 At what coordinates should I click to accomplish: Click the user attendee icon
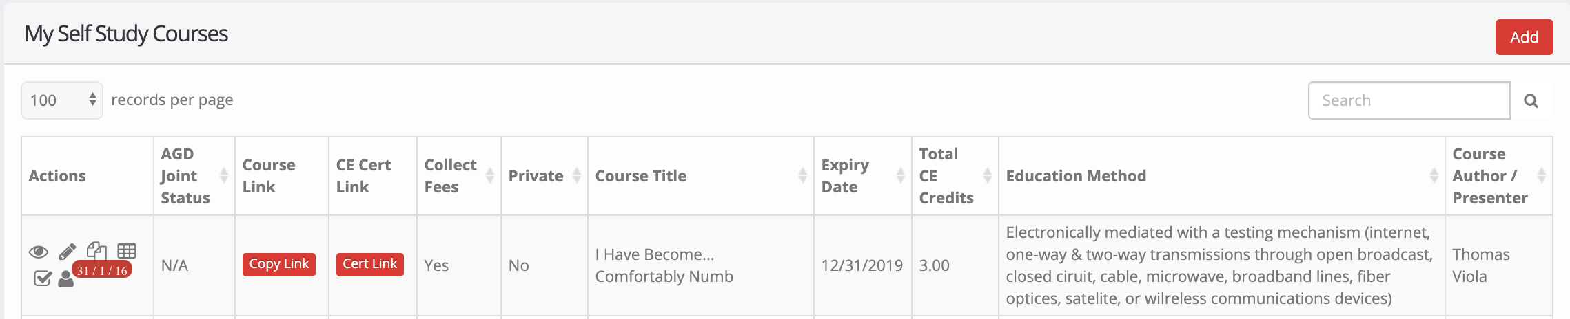[x=65, y=278]
